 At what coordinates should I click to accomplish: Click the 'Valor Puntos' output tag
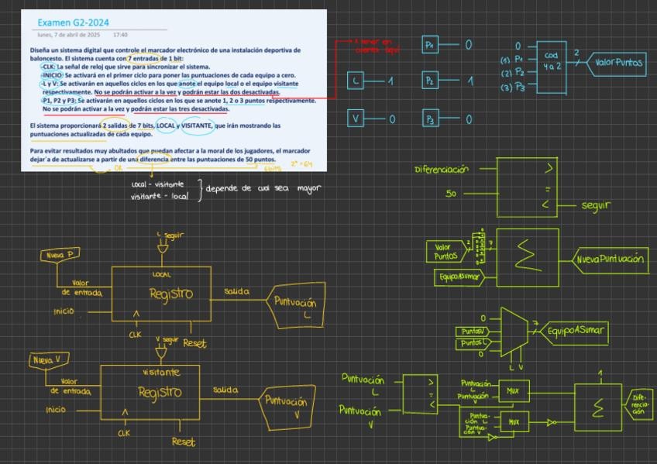pyautogui.click(x=617, y=64)
